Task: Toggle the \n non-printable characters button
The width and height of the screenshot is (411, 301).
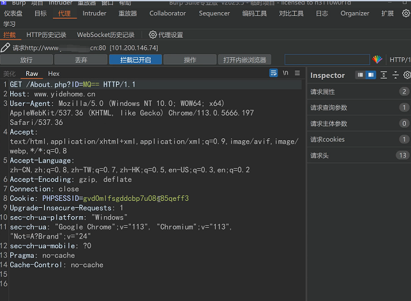Action: click(285, 73)
